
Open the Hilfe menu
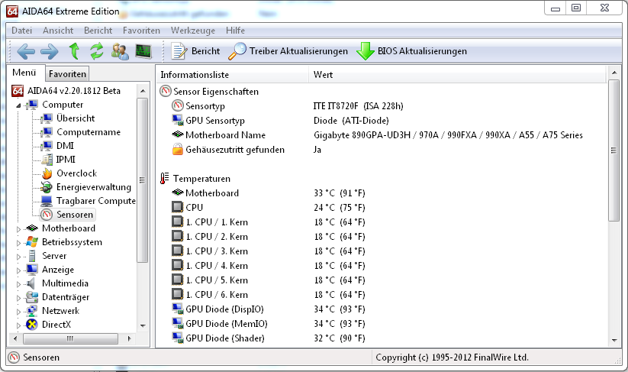[235, 31]
